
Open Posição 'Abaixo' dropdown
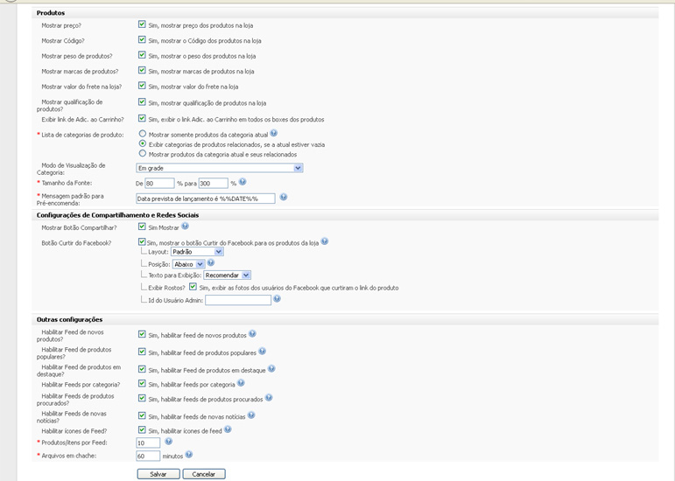(188, 264)
